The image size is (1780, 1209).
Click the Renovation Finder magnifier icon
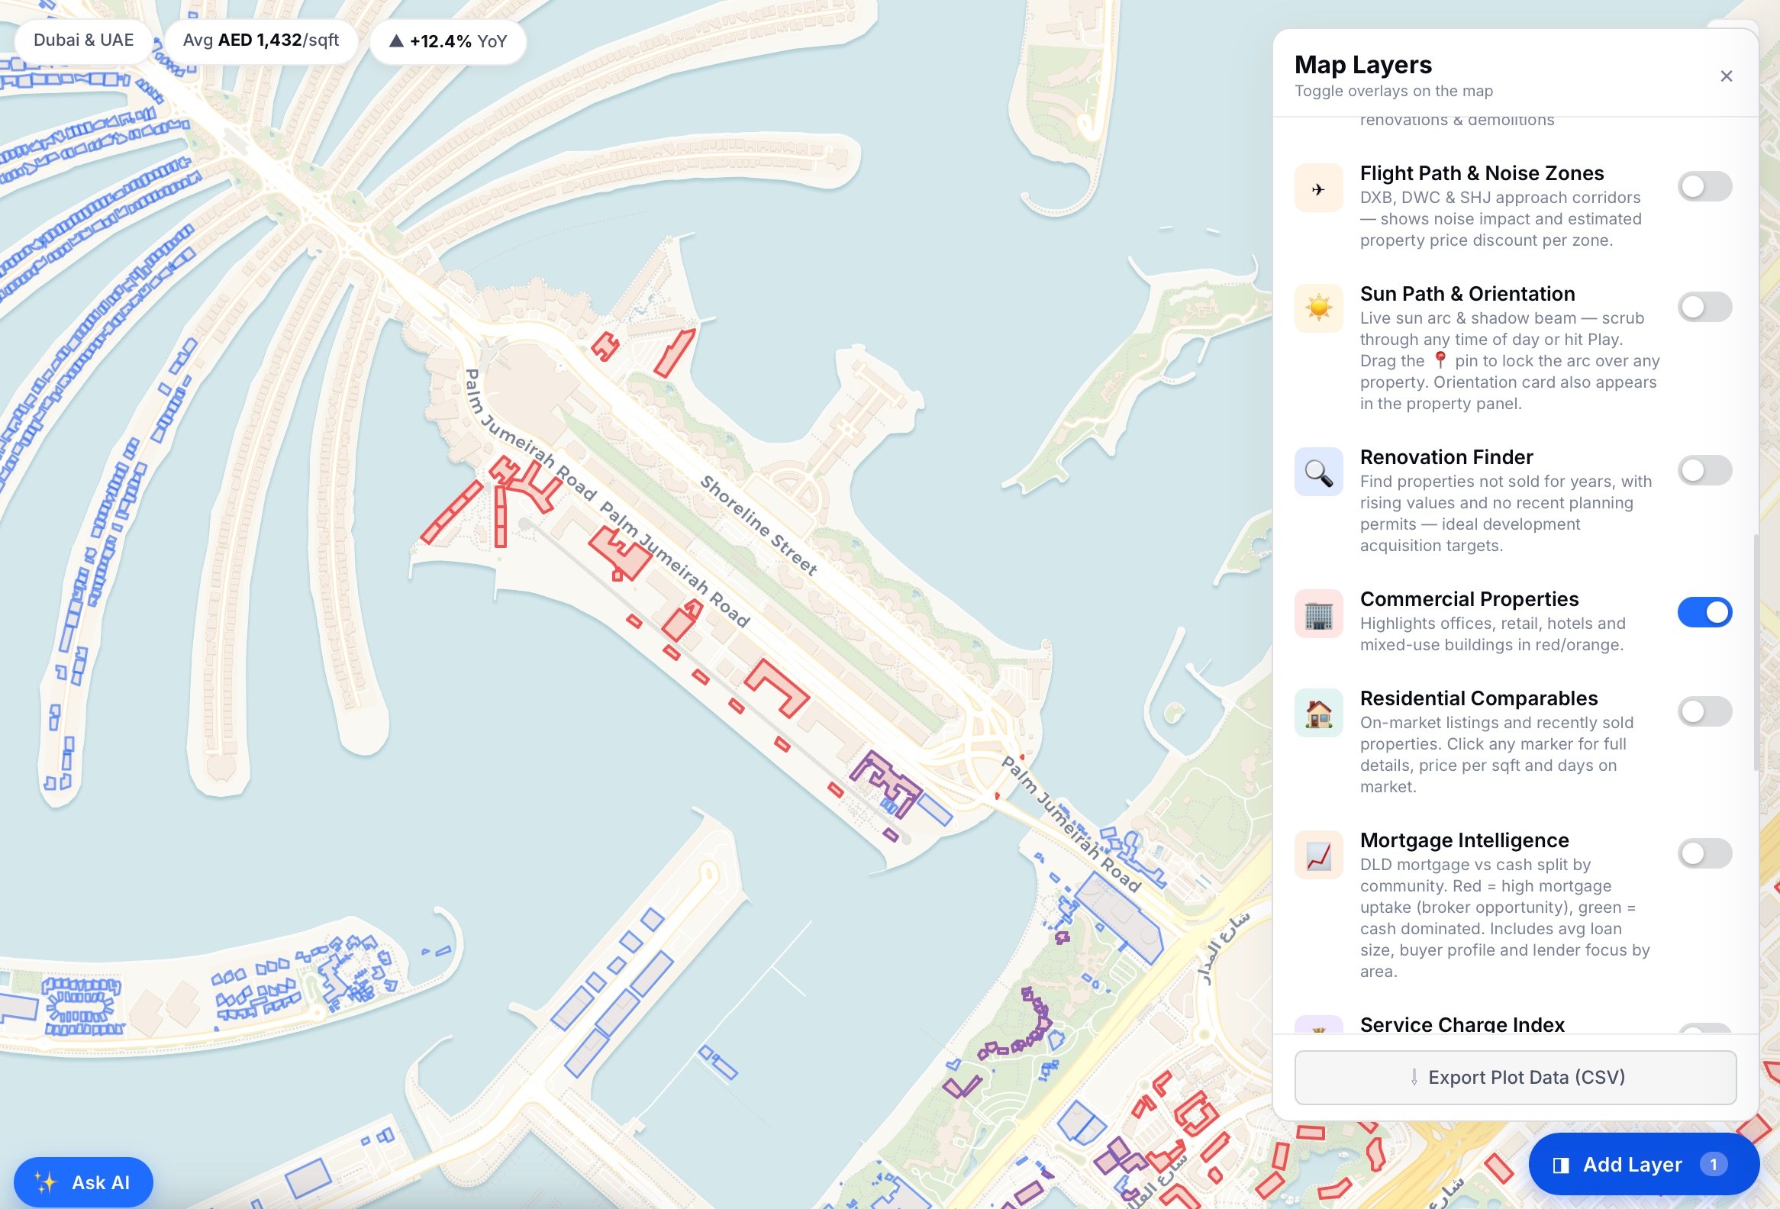(x=1318, y=472)
